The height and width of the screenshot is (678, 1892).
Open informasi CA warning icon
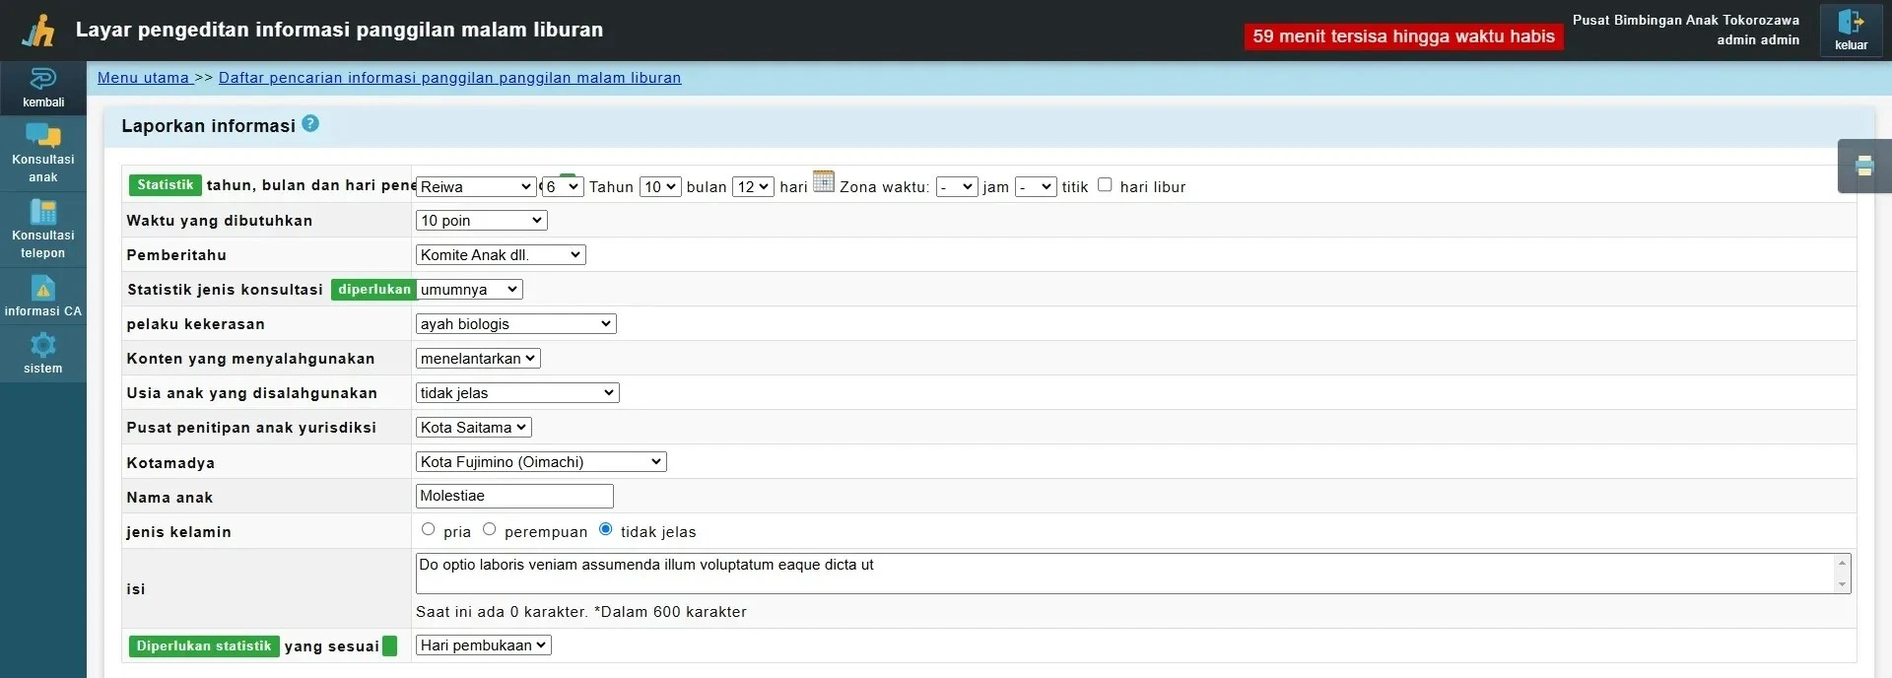coord(42,288)
